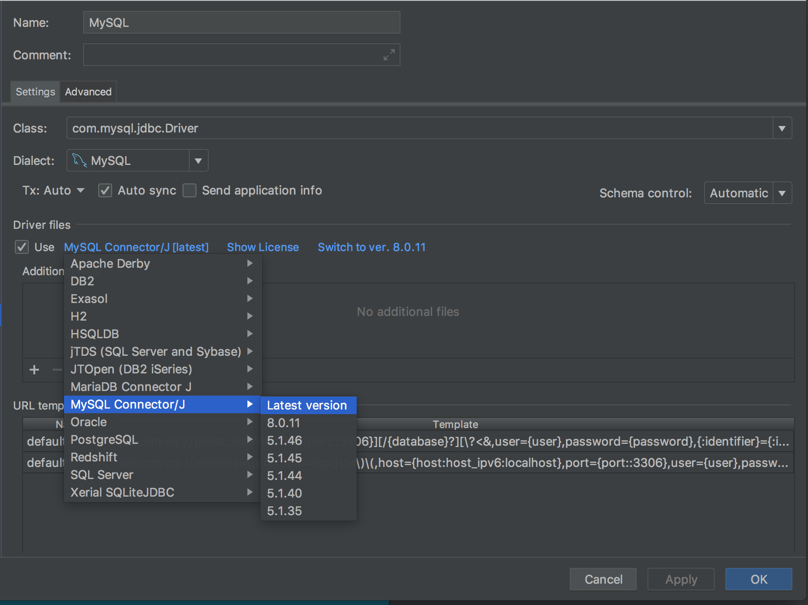Expand the SQL Server submenu
This screenshot has height=605, width=808.
[163, 475]
